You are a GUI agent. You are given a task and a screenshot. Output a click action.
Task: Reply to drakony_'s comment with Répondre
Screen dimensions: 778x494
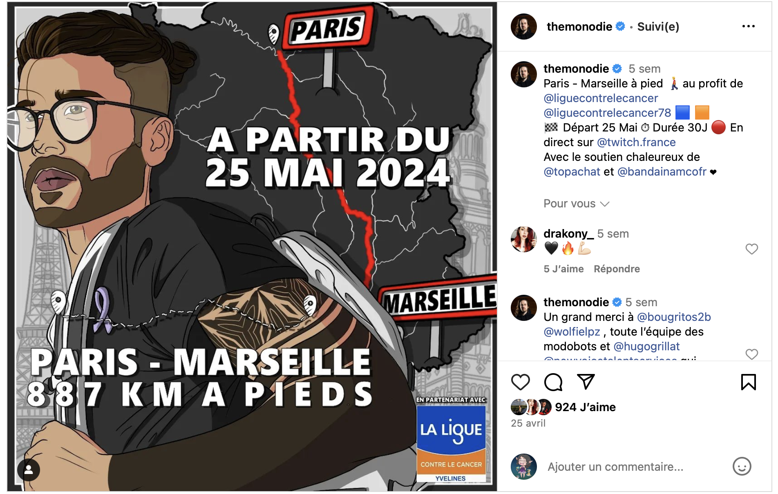pos(617,269)
